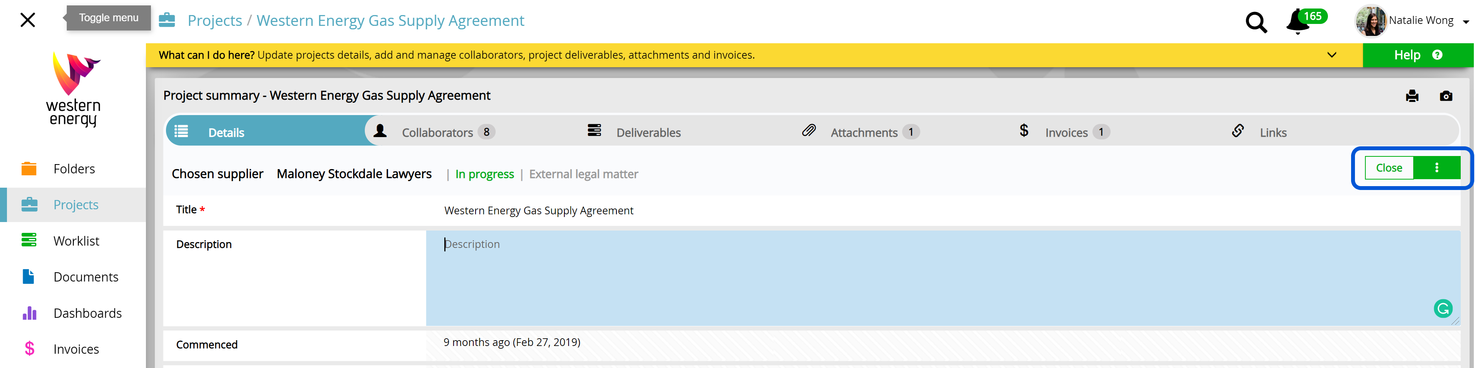Screen dimensions: 1475x368
Task: Click the Details list icon
Action: [x=181, y=131]
